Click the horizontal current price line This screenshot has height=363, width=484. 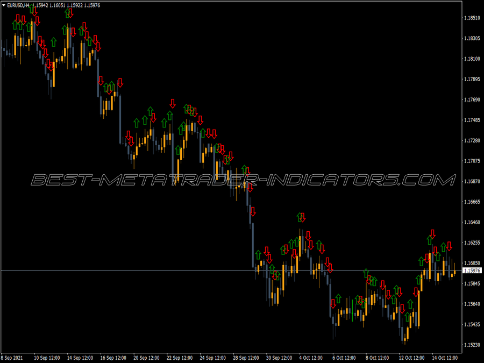[231, 271]
